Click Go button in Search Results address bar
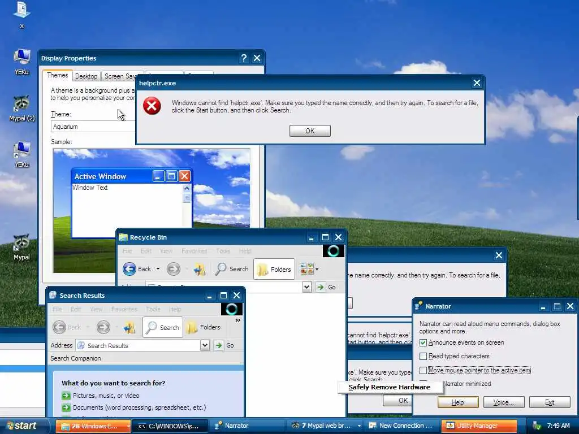Viewport: 579px width, 434px height. point(224,345)
